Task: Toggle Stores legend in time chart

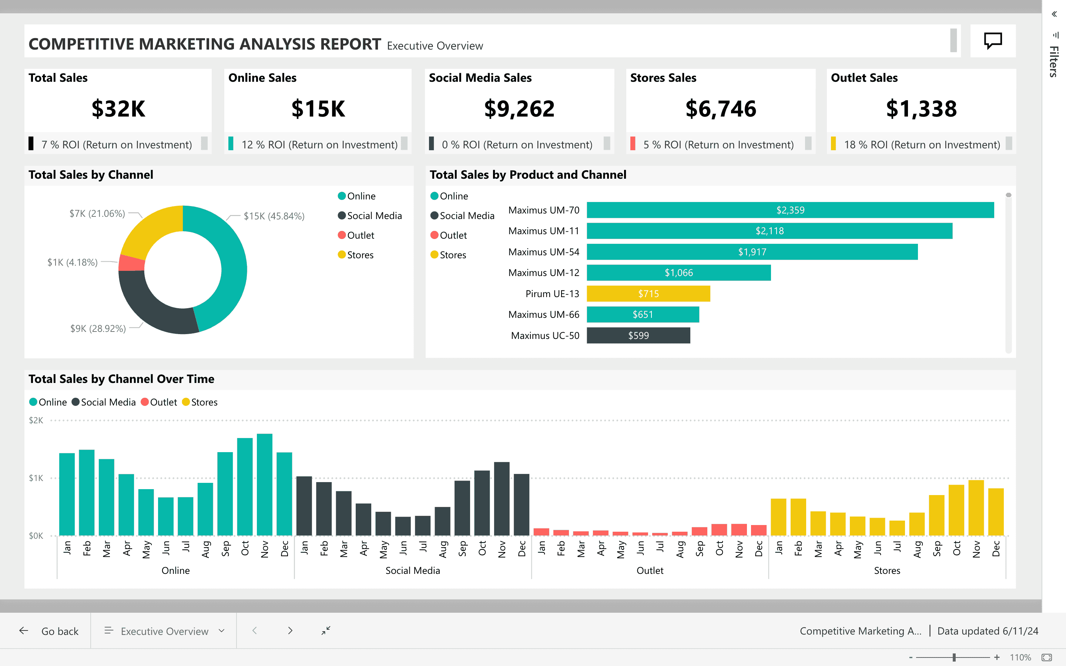Action: click(x=200, y=402)
